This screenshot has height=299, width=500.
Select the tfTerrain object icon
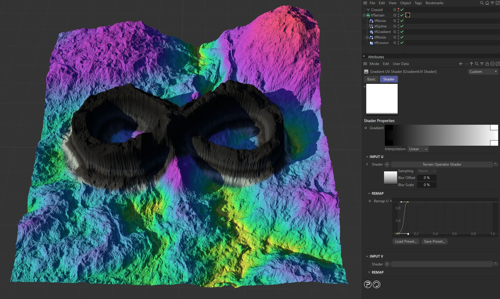[x=368, y=15]
